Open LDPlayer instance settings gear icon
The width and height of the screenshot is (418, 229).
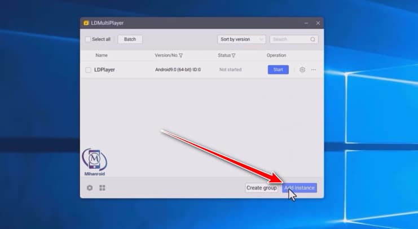[x=302, y=69]
